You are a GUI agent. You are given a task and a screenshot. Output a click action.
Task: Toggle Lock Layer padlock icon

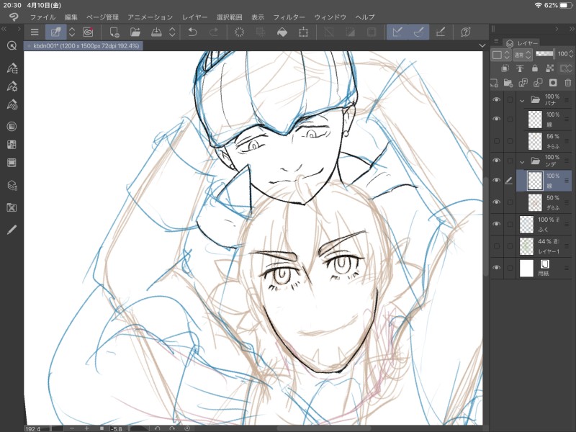pos(535,68)
